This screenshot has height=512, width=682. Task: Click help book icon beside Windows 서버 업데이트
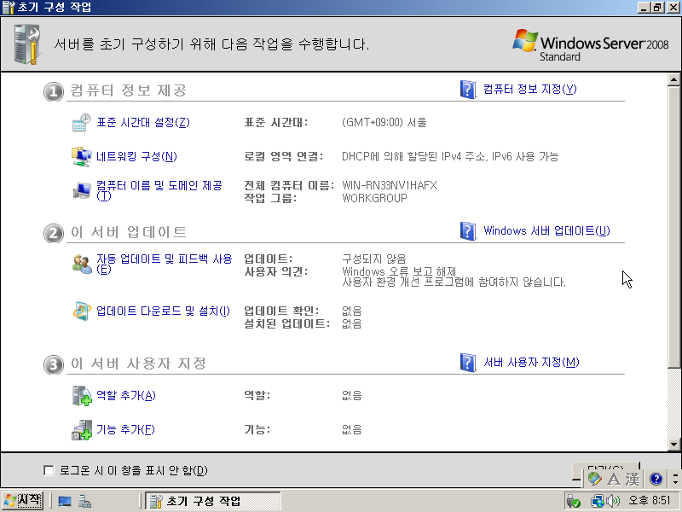click(468, 231)
